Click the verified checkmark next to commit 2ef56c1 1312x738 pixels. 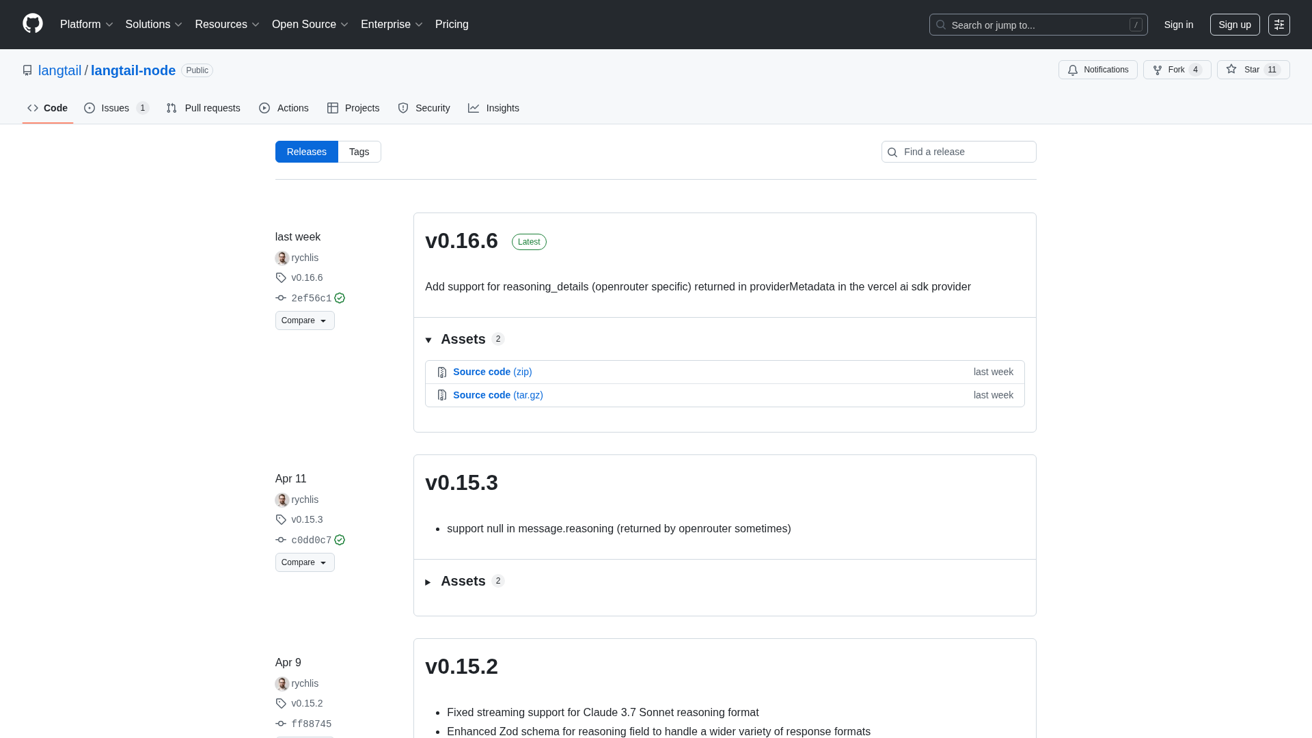340,298
